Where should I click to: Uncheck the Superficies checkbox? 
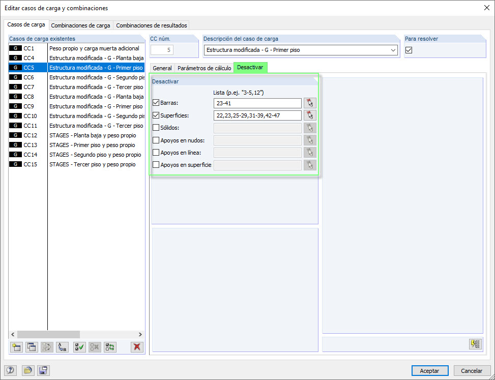point(156,115)
